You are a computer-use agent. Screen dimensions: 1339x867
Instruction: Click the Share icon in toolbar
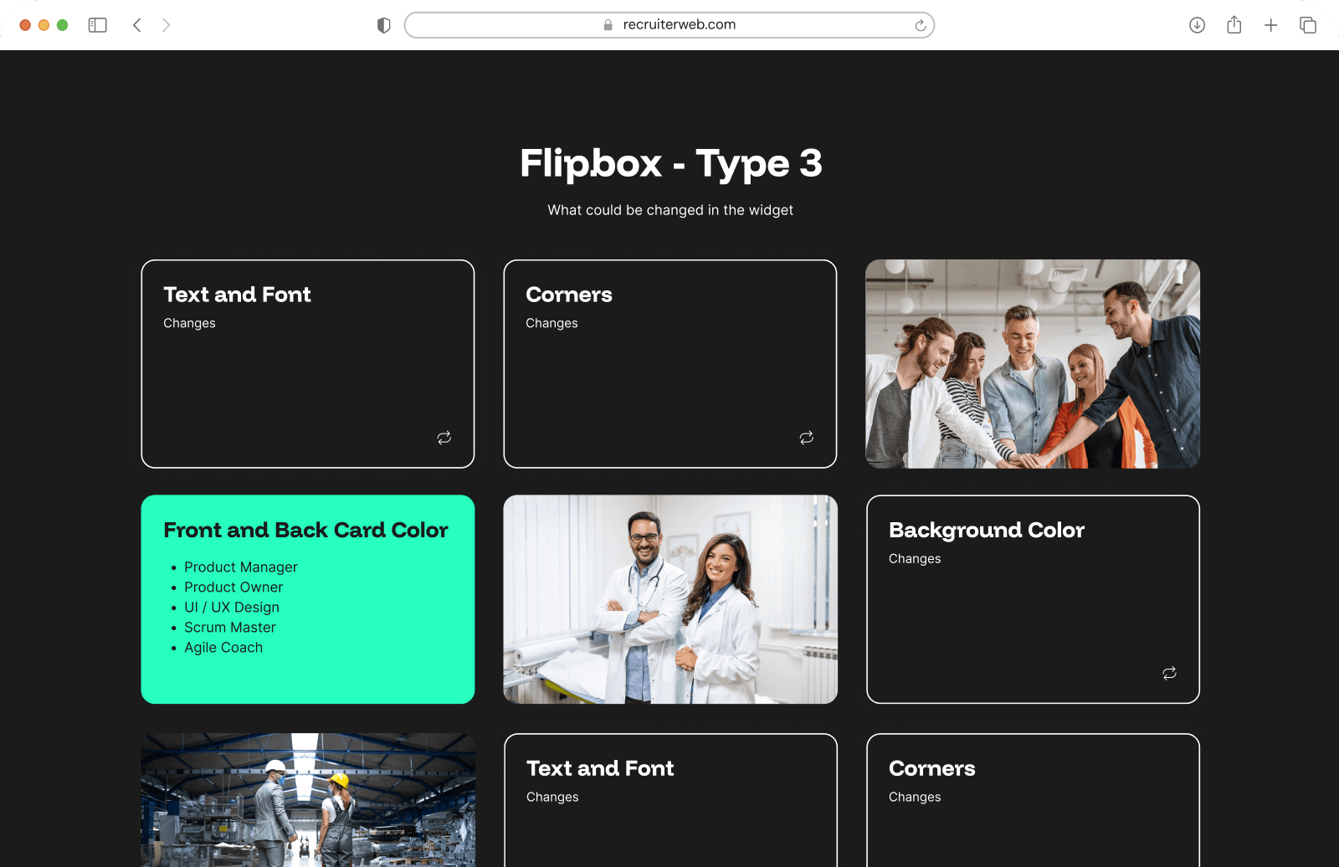1234,25
